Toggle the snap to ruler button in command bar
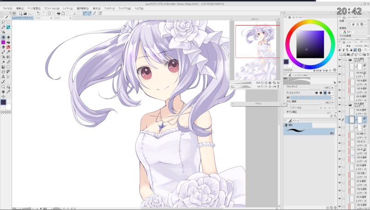This screenshot has width=370, height=210. [85, 13]
